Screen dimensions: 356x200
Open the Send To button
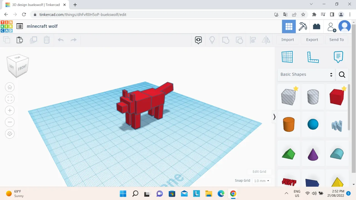coord(337,40)
